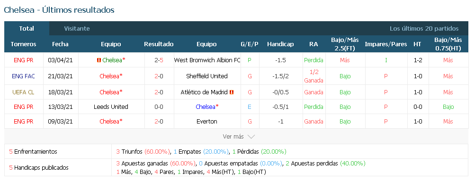
Task: Click the 0-0 result for Leeds United match
Action: [x=159, y=107]
